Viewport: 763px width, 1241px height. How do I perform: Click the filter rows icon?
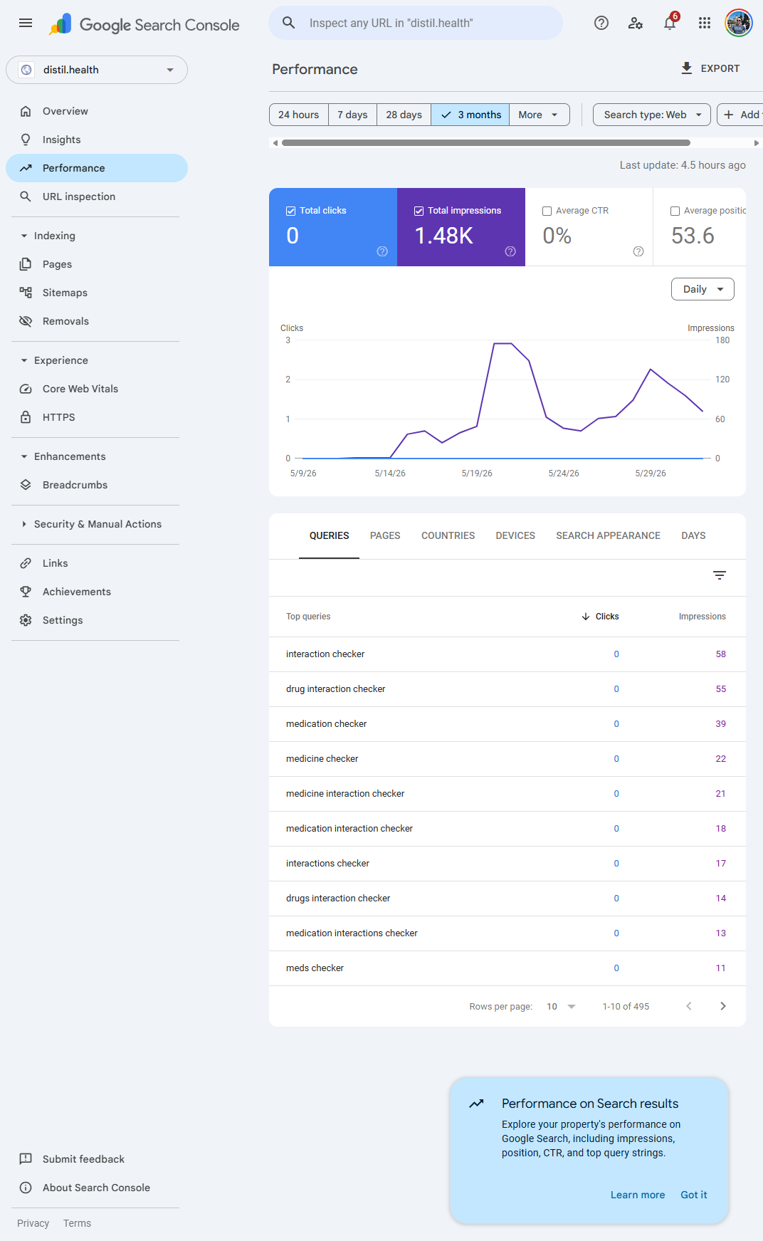point(720,575)
